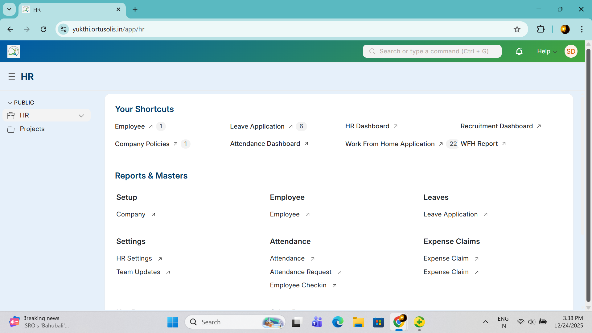Click the page reload icon
Image resolution: width=592 pixels, height=333 pixels.
[43, 29]
